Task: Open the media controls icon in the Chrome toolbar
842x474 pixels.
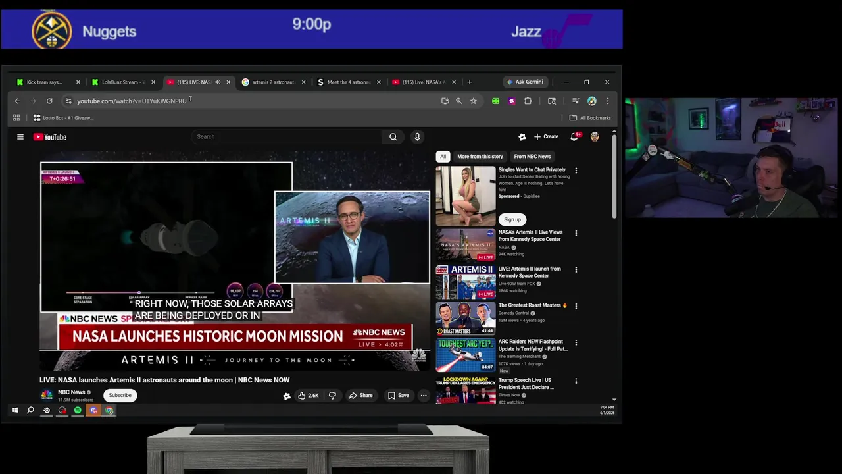Action: [575, 101]
